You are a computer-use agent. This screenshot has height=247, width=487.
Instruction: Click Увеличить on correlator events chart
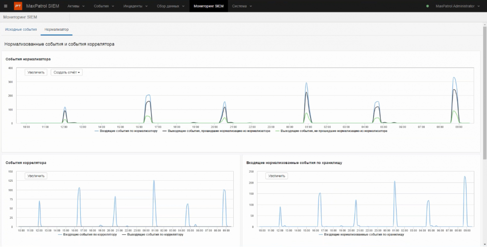(x=36, y=176)
